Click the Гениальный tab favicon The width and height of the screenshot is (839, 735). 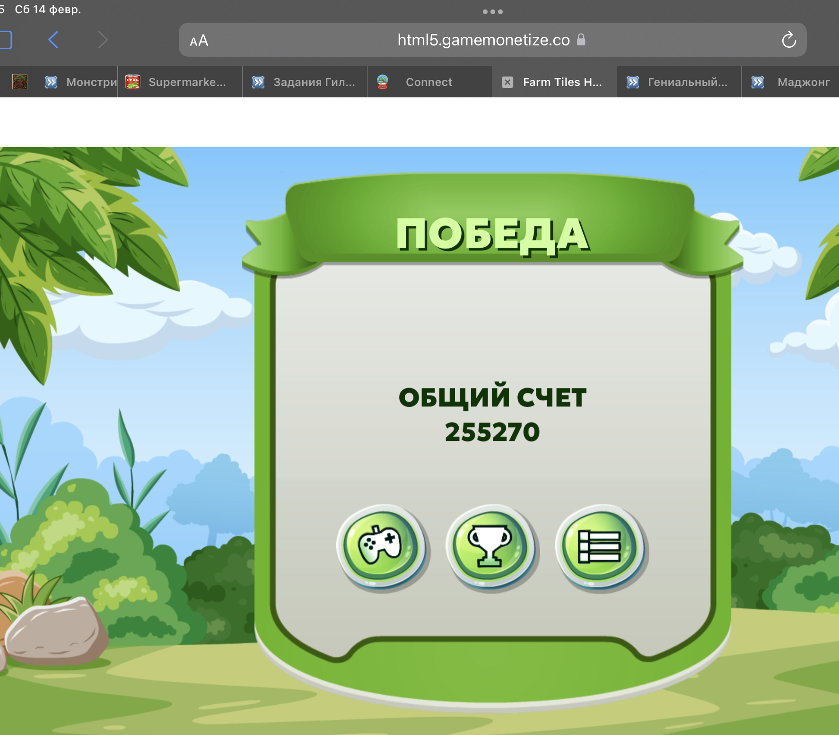633,82
